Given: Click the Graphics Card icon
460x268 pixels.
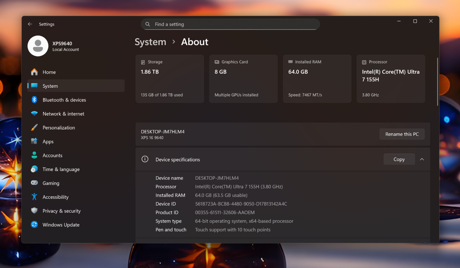Looking at the screenshot, I should (217, 62).
